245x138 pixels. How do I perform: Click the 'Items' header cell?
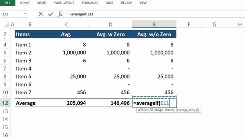tap(30, 34)
